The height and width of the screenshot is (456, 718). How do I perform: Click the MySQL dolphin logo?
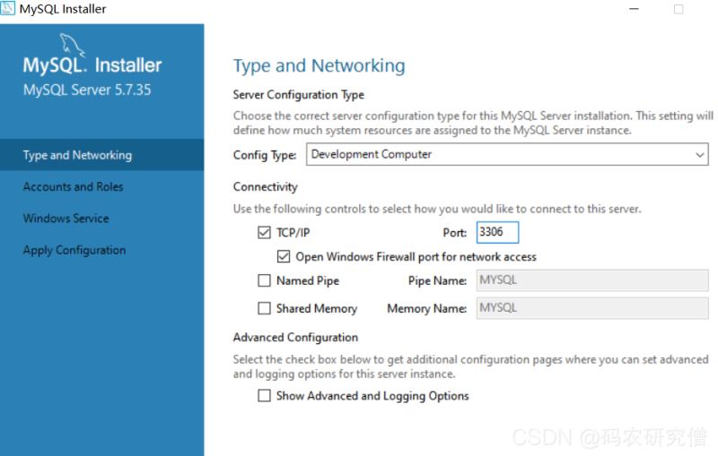point(73,45)
